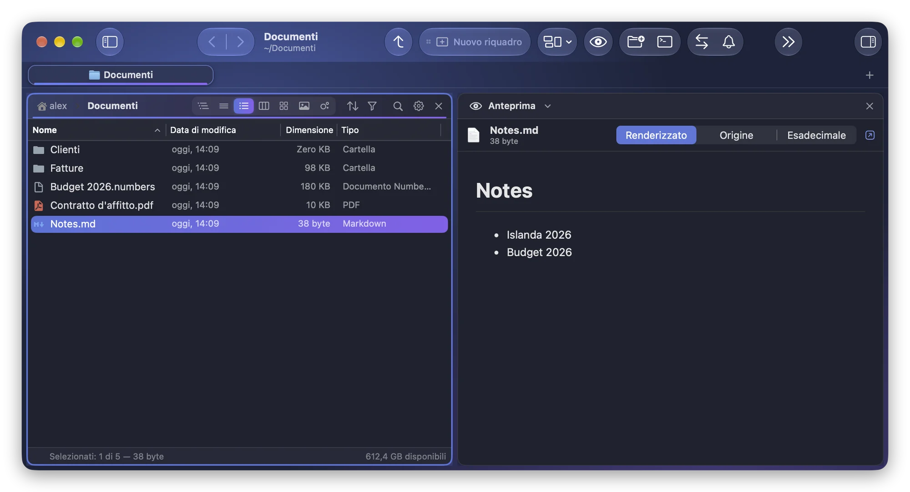Screen dimensions: 910x492
Task: Open the sort order arrows
Action: [352, 106]
